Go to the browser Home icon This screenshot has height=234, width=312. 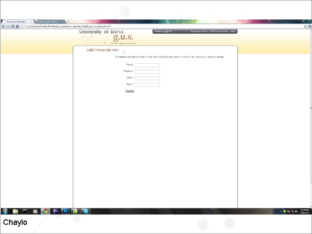pyautogui.click(x=17, y=26)
